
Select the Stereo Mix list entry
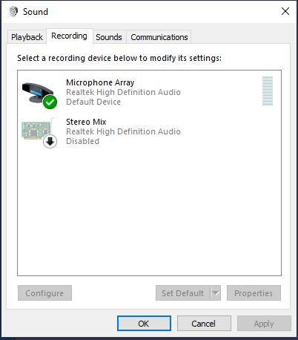(x=149, y=131)
